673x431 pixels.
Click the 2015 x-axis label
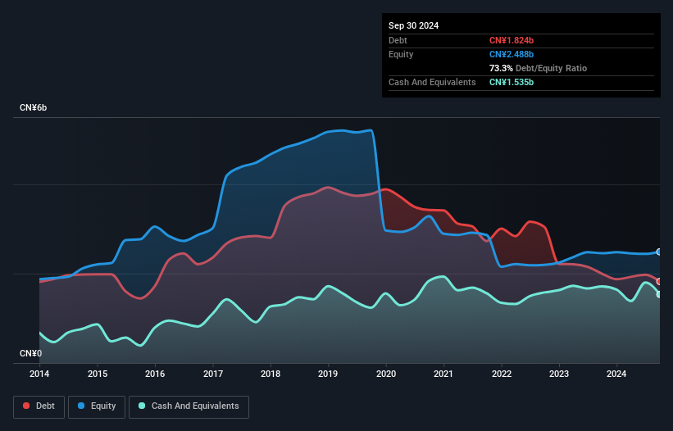pyautogui.click(x=98, y=374)
